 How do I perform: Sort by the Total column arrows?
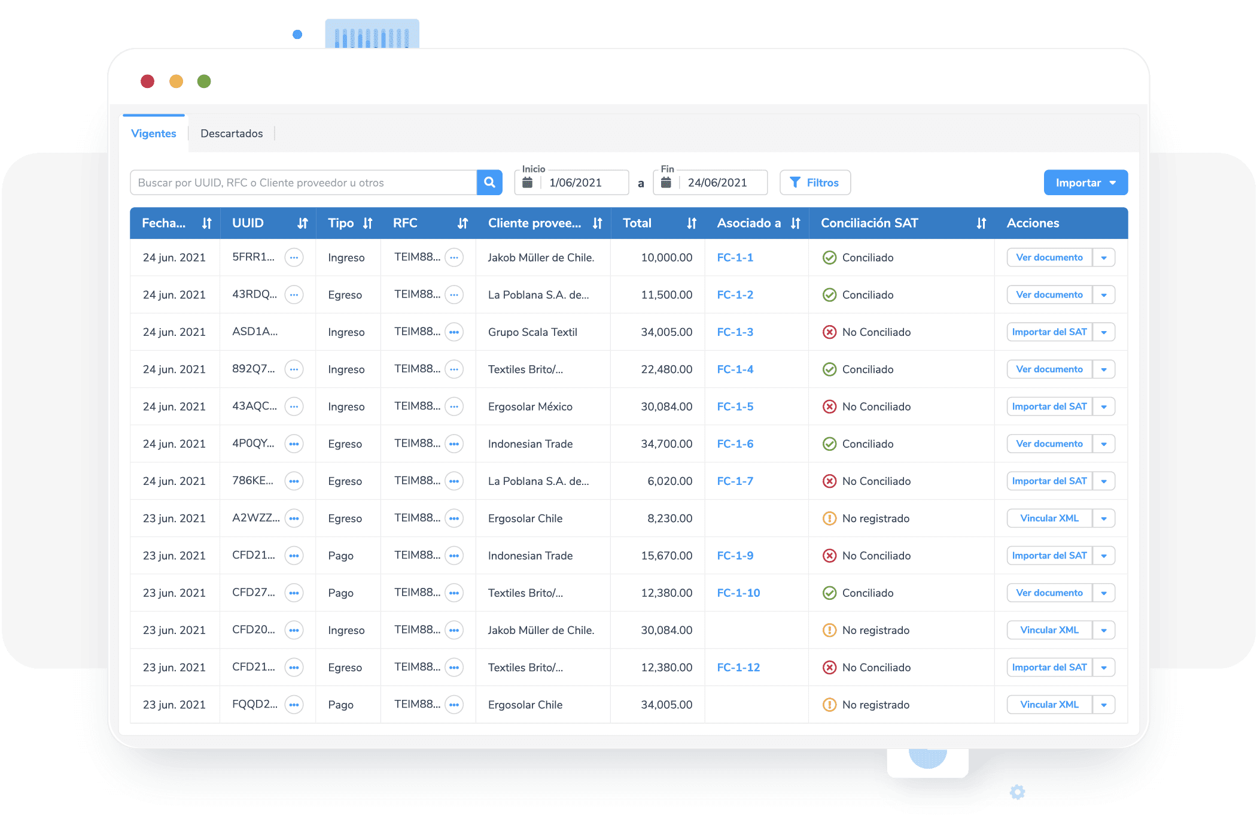pos(692,223)
